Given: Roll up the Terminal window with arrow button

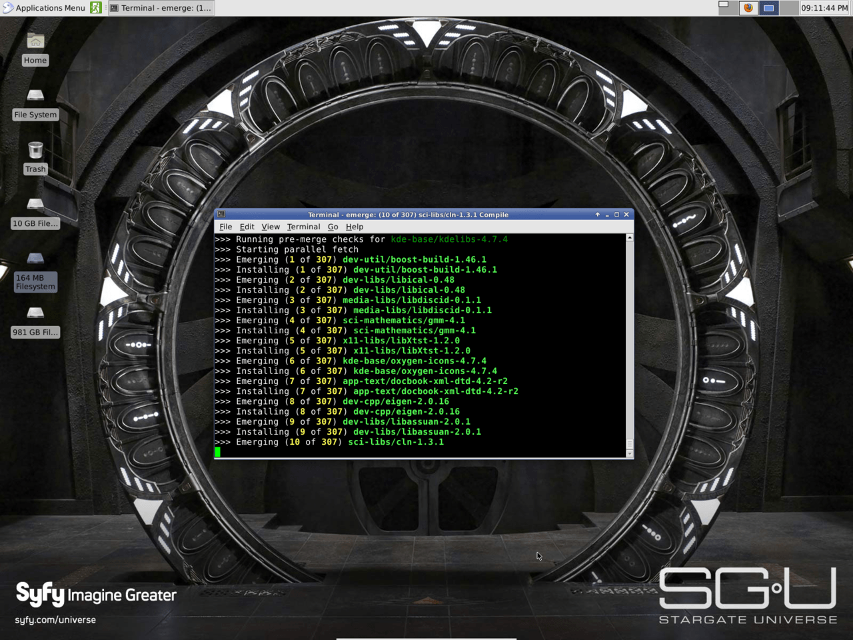Looking at the screenshot, I should (x=597, y=215).
